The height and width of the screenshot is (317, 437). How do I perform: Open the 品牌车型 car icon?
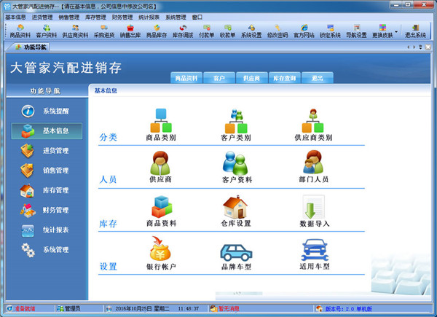click(236, 257)
